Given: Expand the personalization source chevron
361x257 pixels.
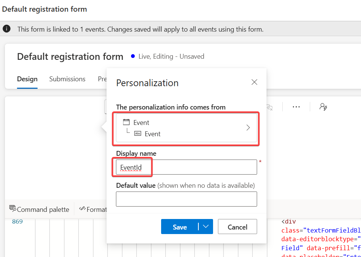Looking at the screenshot, I should [248, 128].
